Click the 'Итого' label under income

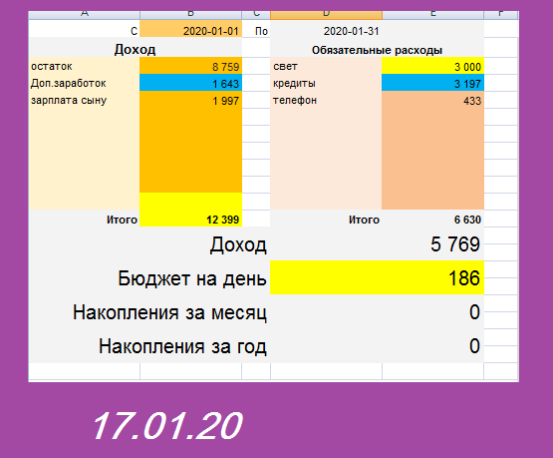[x=122, y=220]
